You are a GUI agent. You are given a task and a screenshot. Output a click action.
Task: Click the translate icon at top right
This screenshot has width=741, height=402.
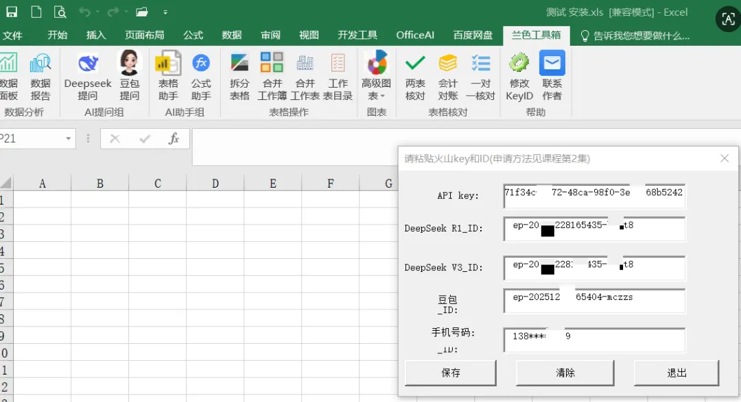coord(728,19)
